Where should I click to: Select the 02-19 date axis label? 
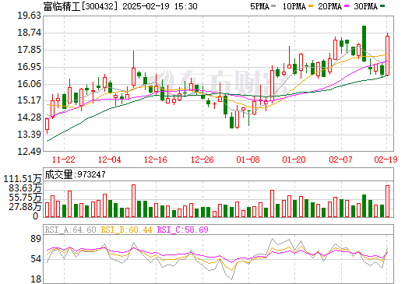pos(386,160)
